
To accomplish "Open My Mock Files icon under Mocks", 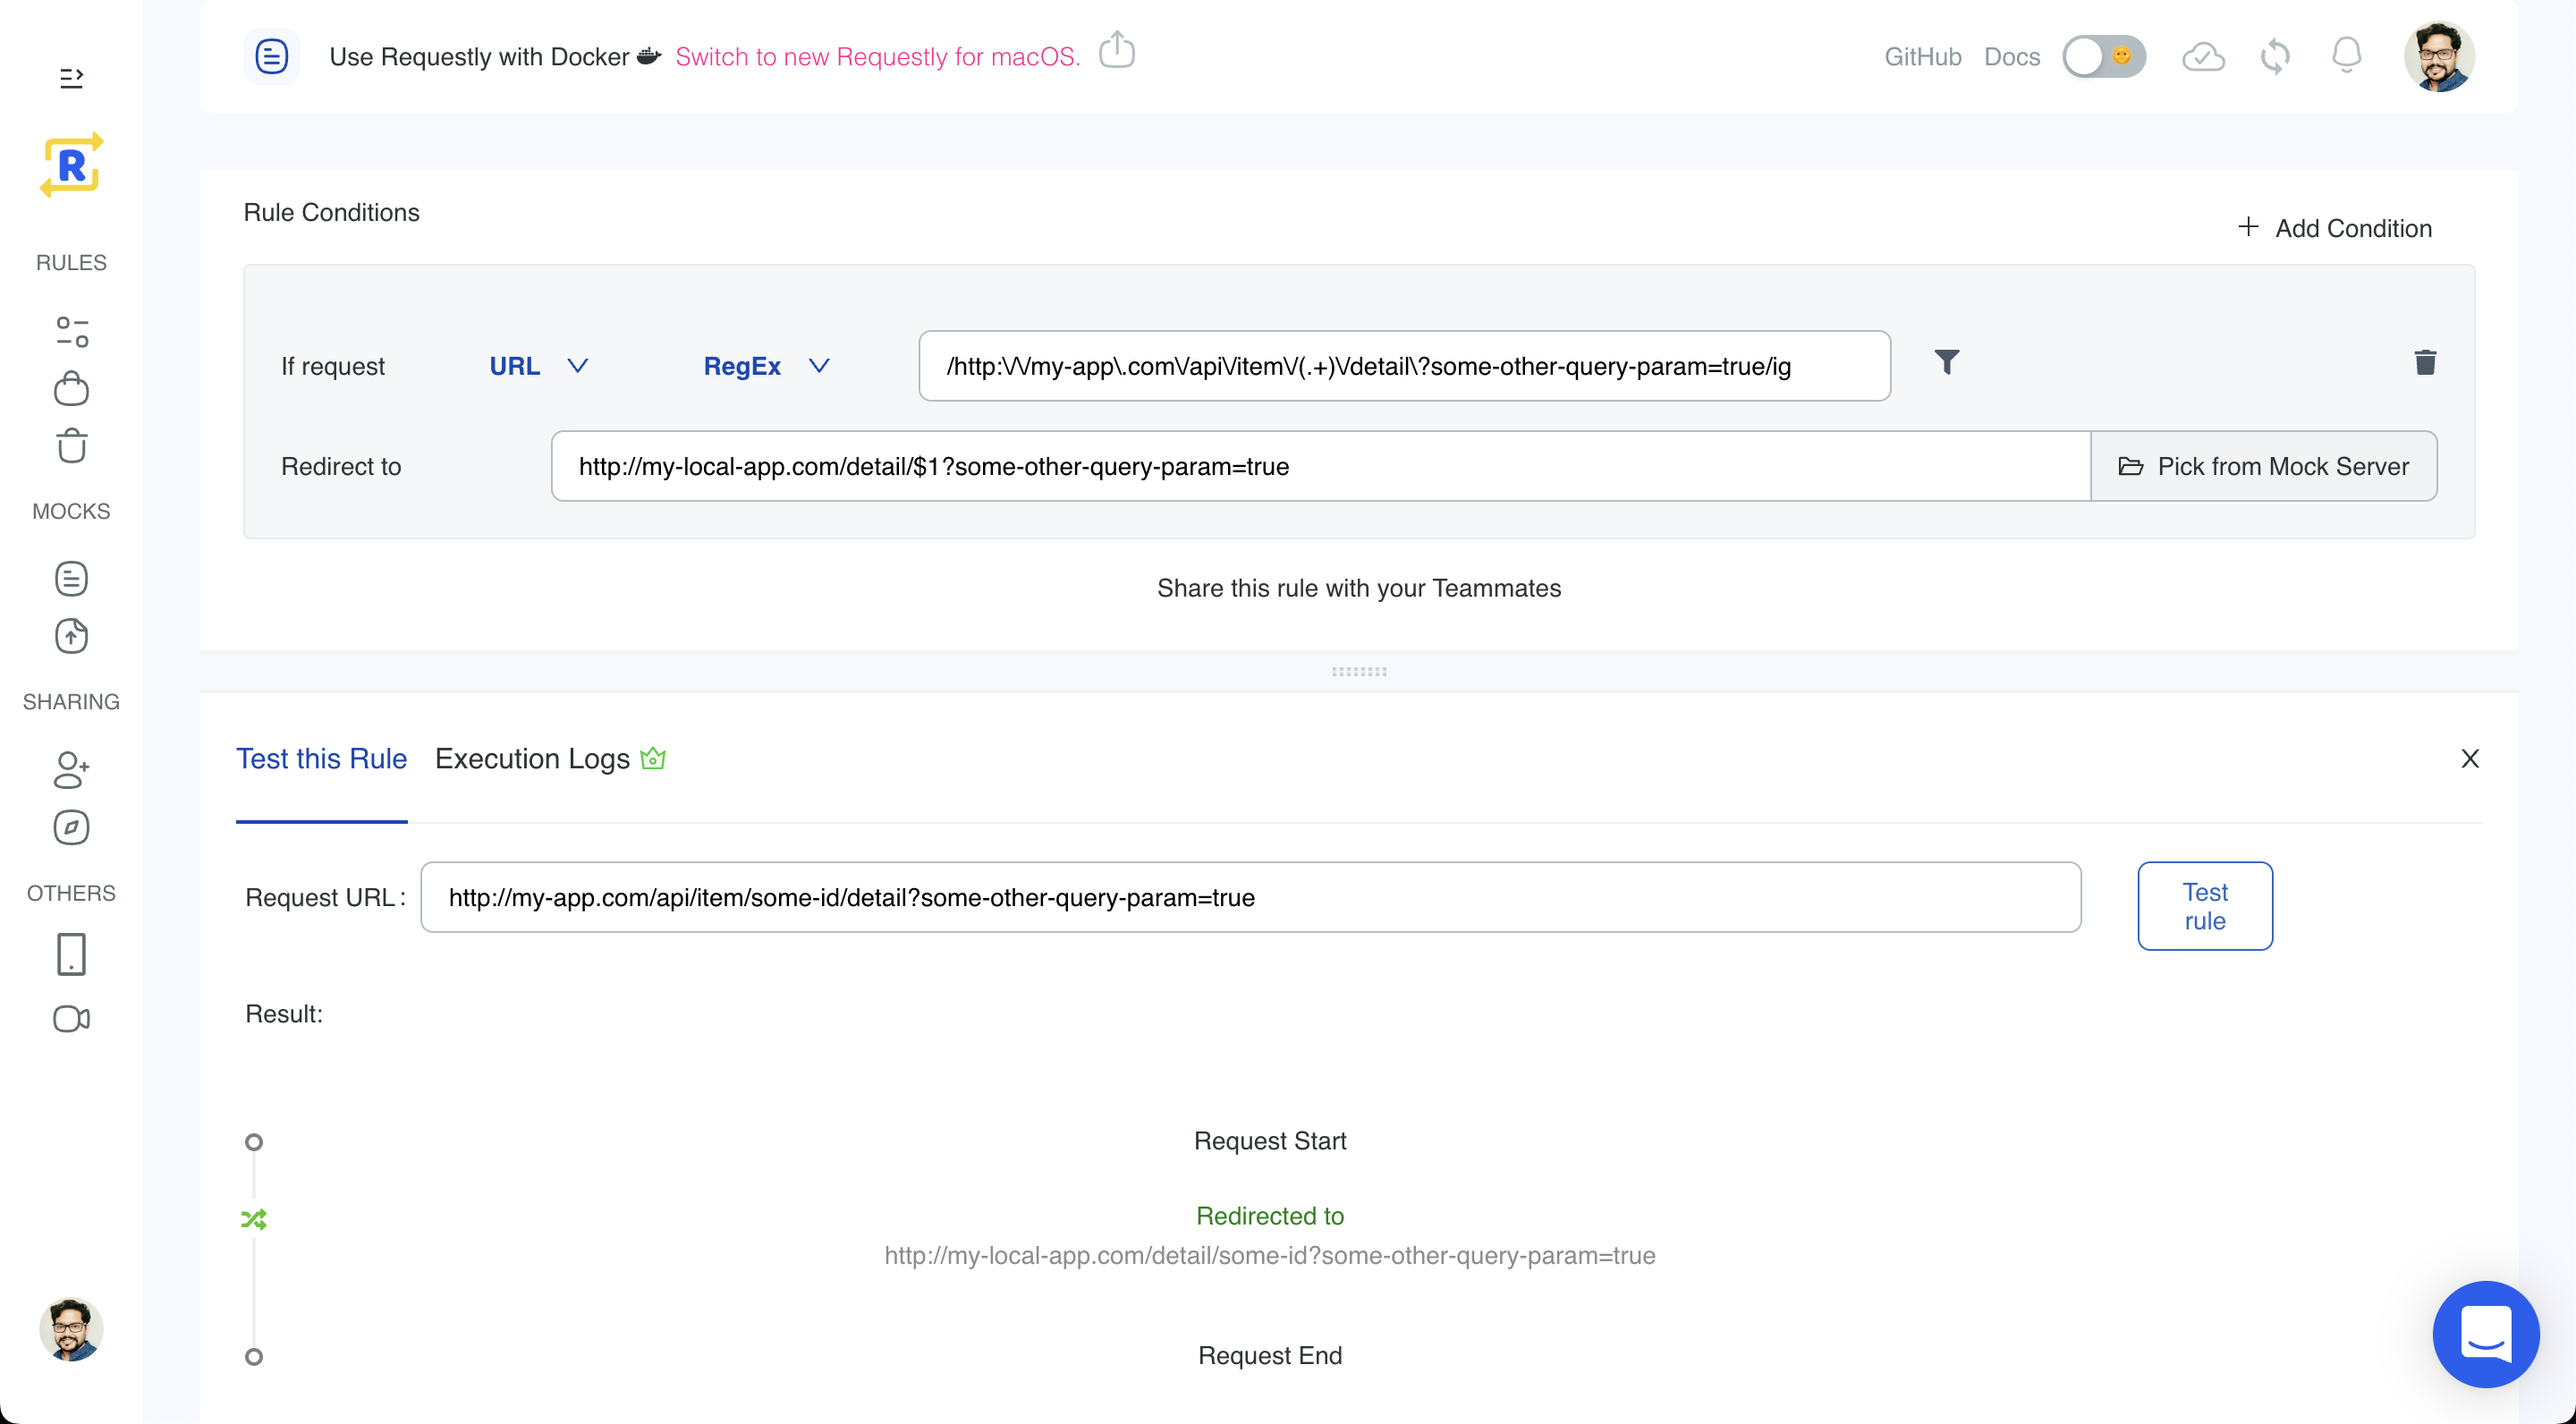I will pos(71,578).
